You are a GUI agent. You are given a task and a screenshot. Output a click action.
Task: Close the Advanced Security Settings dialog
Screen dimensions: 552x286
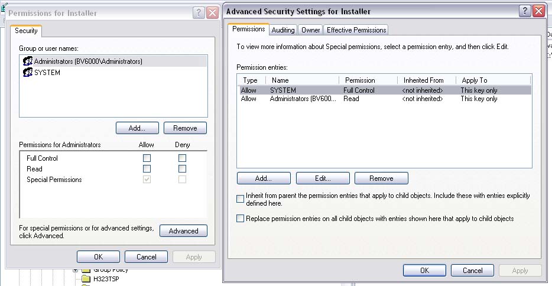click(x=538, y=11)
